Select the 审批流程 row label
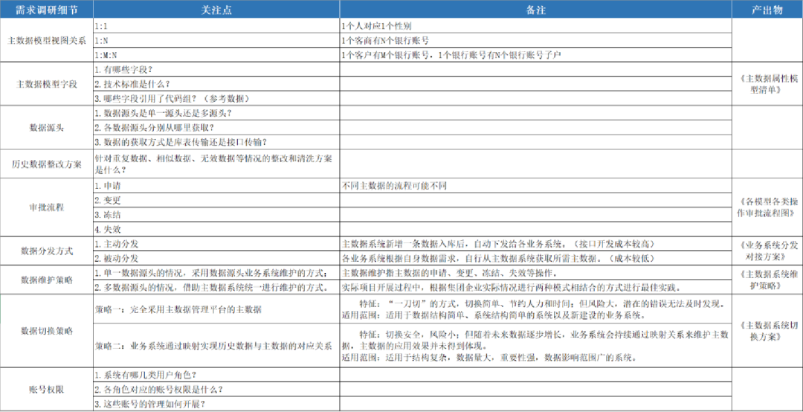The width and height of the screenshot is (803, 412). click(46, 207)
